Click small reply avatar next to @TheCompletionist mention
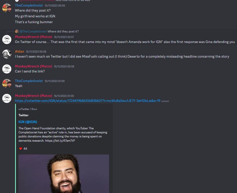The height and width of the screenshot is (193, 237). tap(17, 31)
